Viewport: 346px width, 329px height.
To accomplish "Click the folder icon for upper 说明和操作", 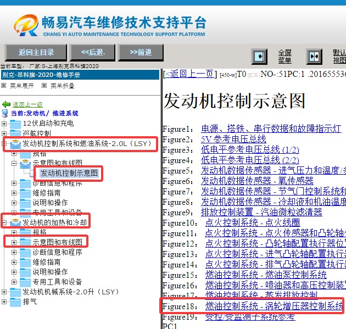I will click(25, 203).
